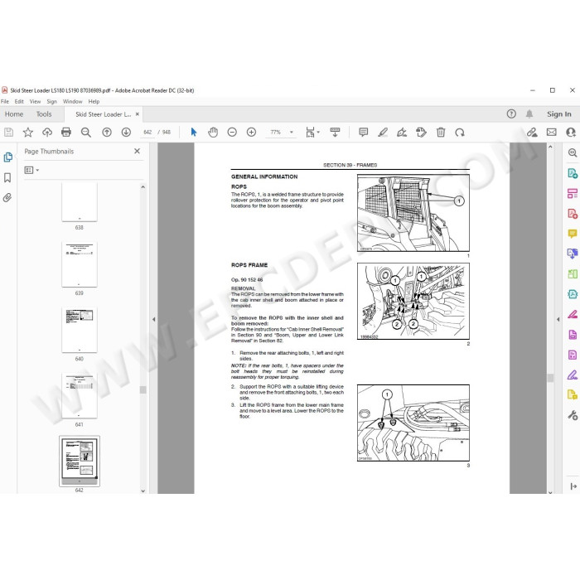Open Sign menu
580x580 pixels.
51,101
